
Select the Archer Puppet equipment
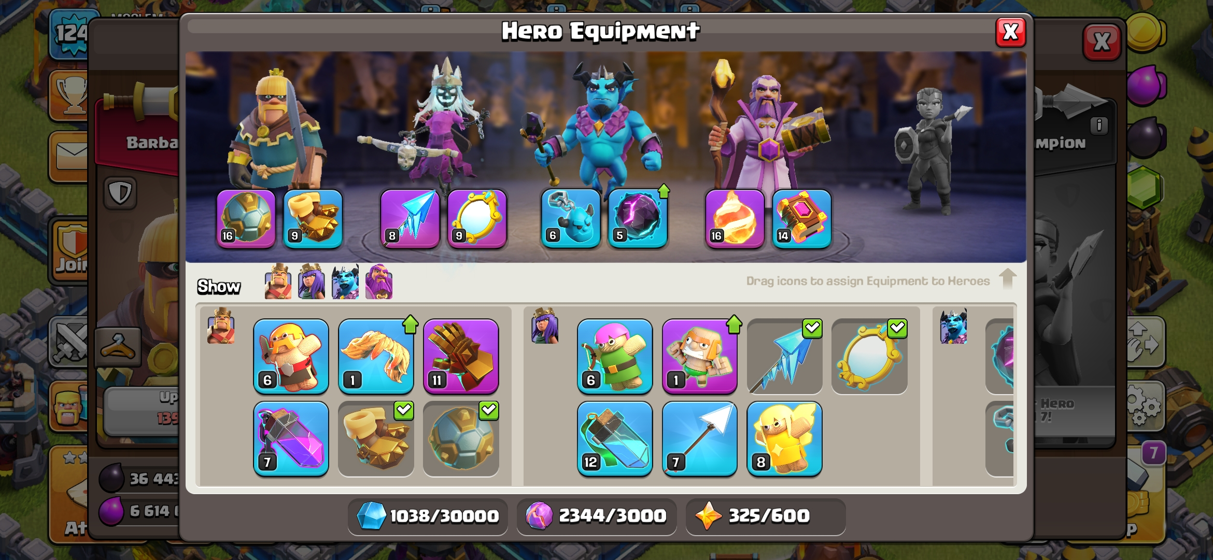tap(615, 356)
